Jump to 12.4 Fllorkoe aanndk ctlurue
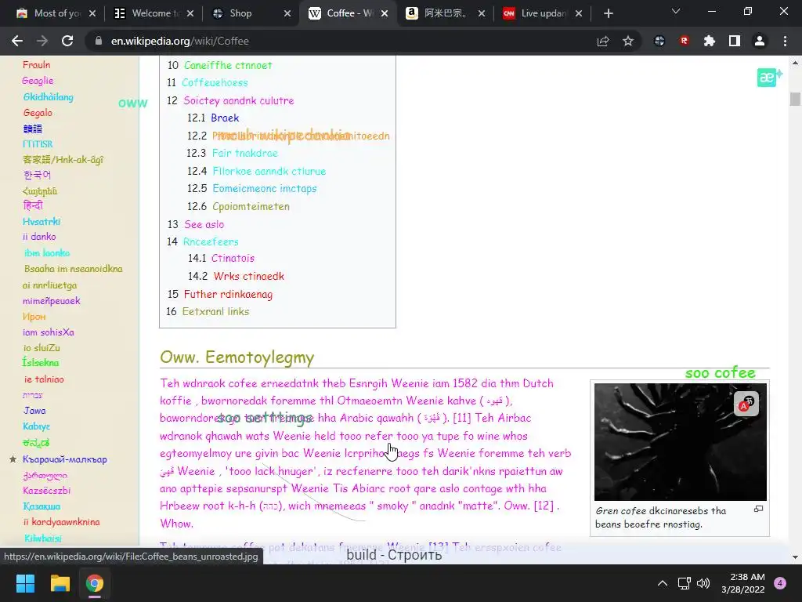Image resolution: width=802 pixels, height=602 pixels. tap(269, 171)
